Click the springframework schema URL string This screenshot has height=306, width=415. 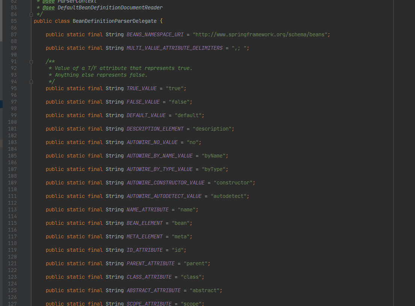point(260,35)
